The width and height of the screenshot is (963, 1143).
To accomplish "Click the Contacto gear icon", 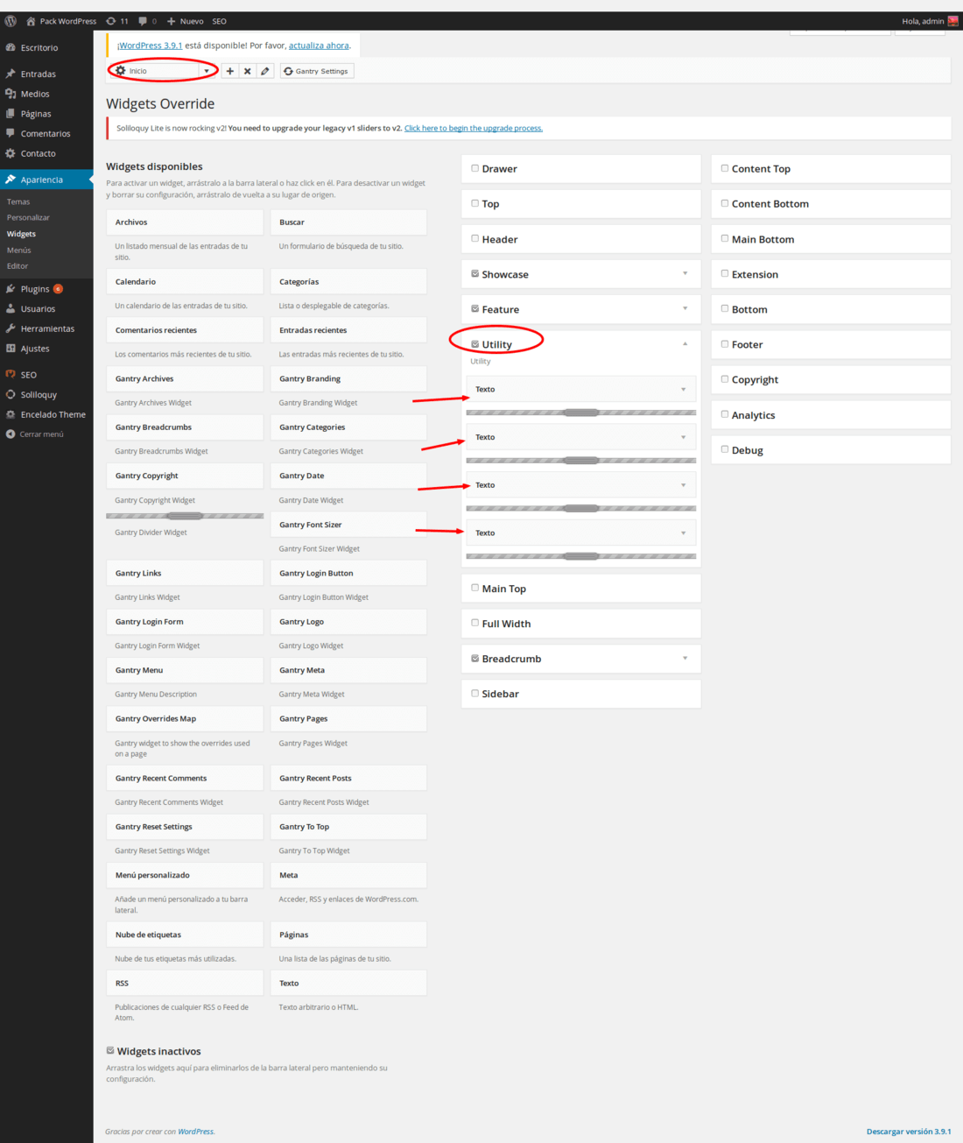I will tap(11, 153).
